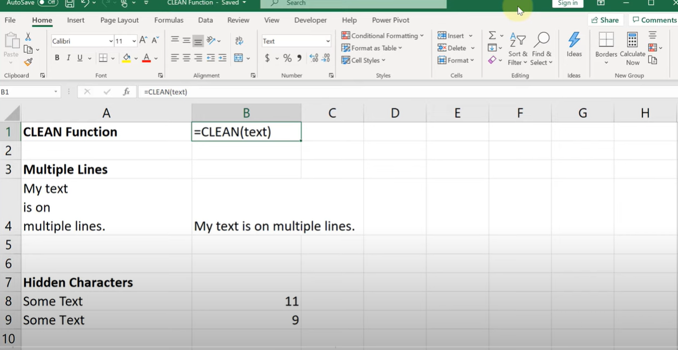Click the Save floppy disk icon
Image resolution: width=678 pixels, height=350 pixels.
coord(69,3)
